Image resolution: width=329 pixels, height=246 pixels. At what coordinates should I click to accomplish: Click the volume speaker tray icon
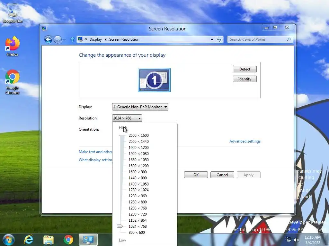coord(296,240)
